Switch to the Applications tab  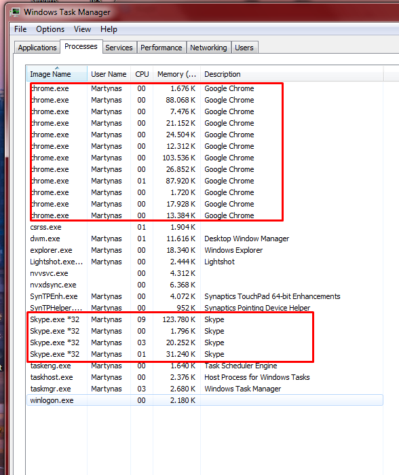pyautogui.click(x=37, y=48)
